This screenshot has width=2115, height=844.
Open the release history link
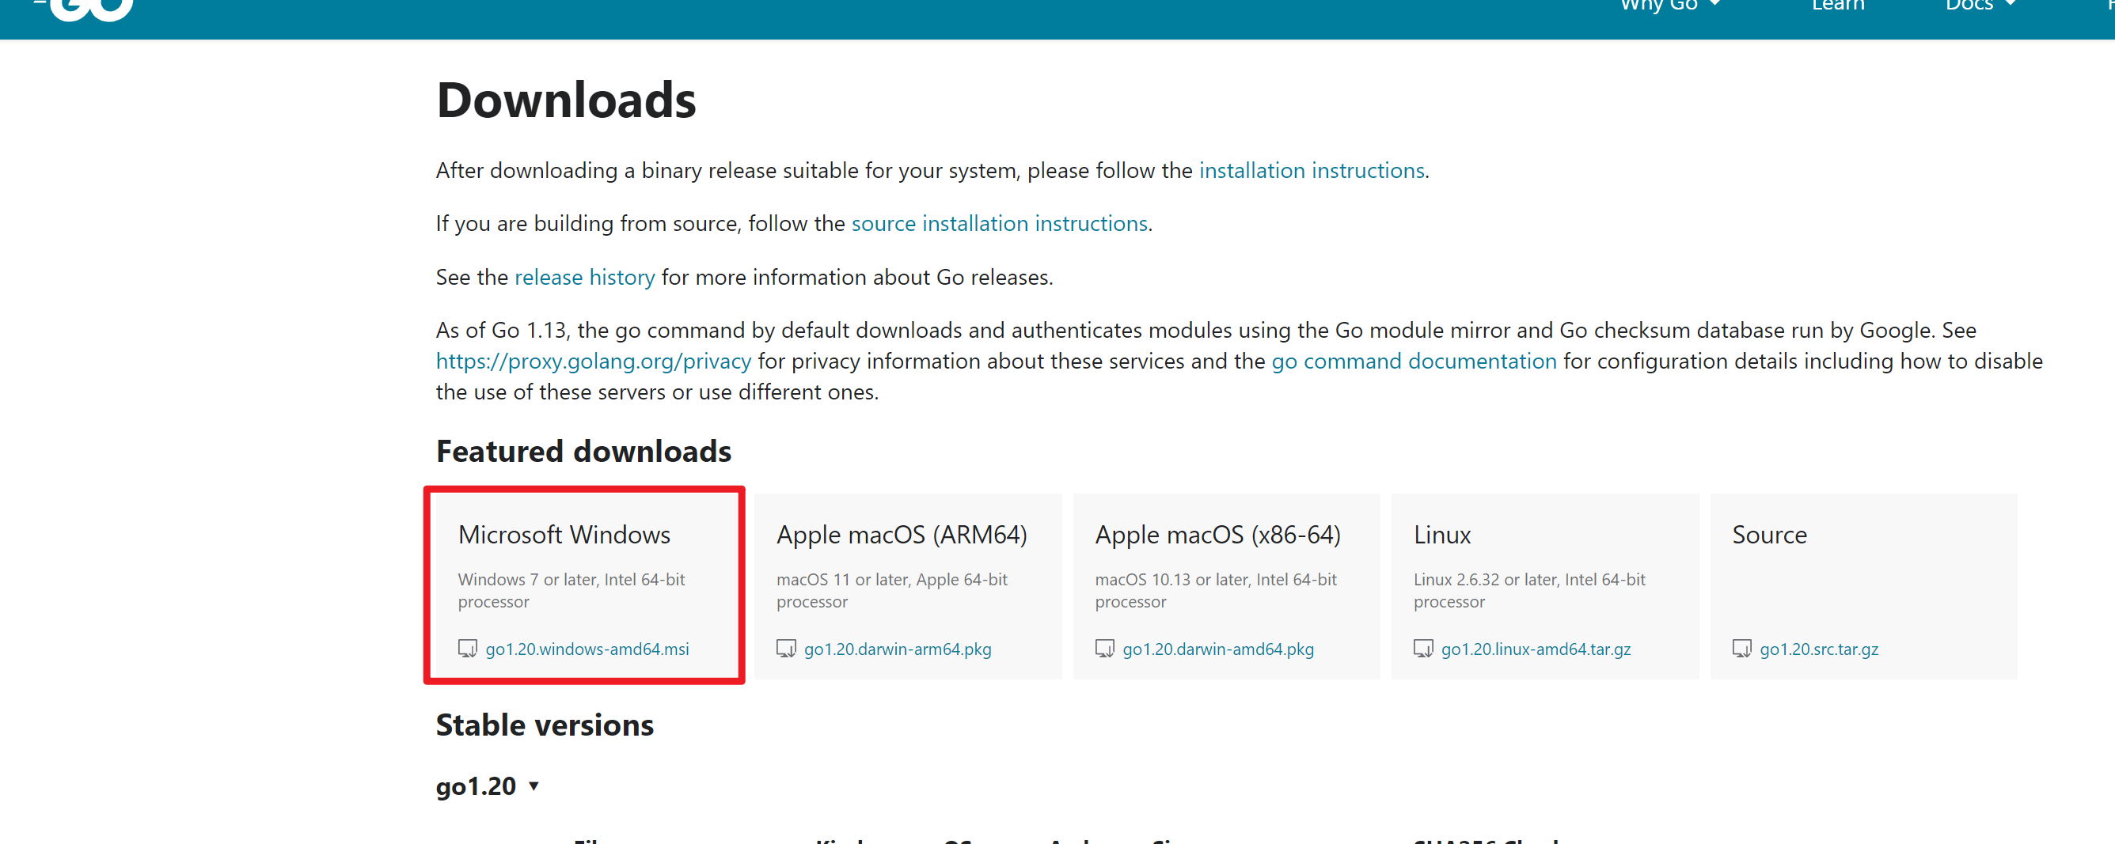pos(585,277)
